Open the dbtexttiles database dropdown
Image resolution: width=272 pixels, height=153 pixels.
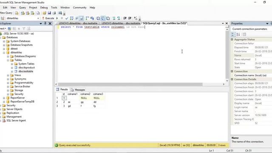click(38, 18)
